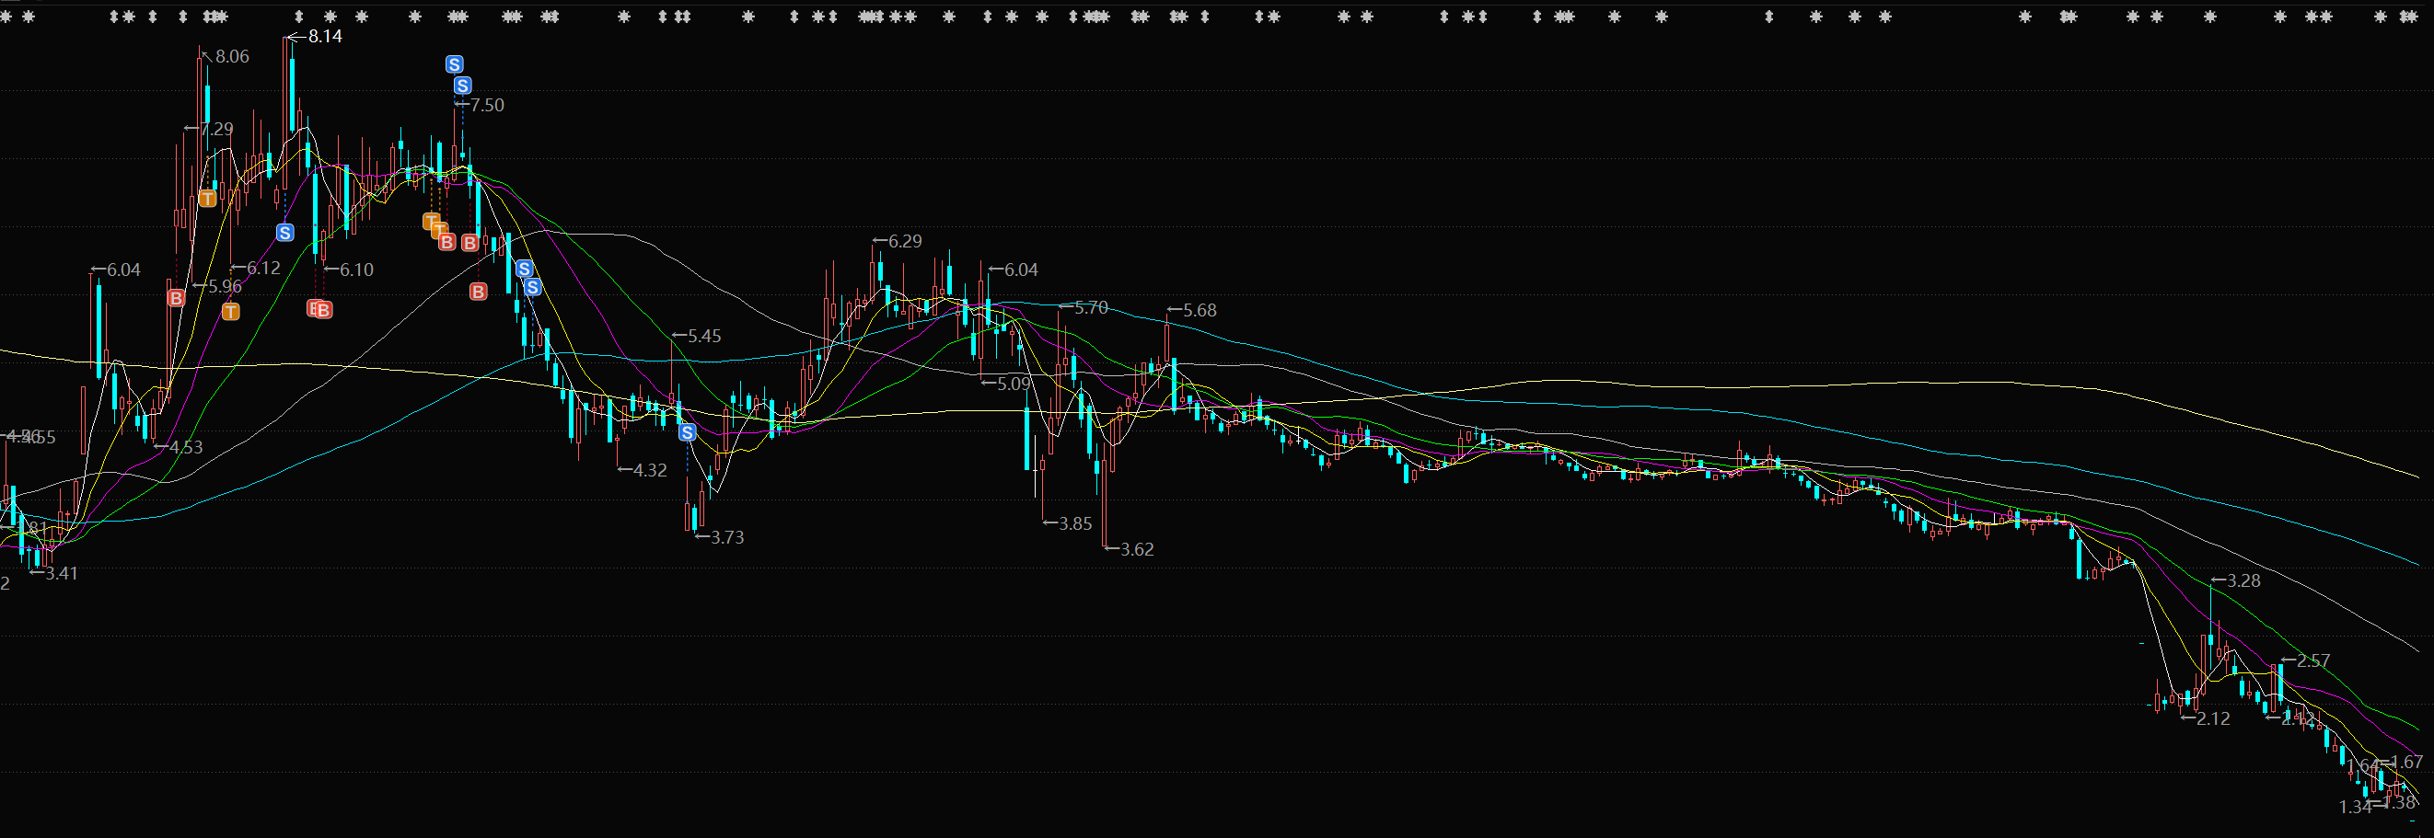Click the 3.28 price label

point(2244,581)
